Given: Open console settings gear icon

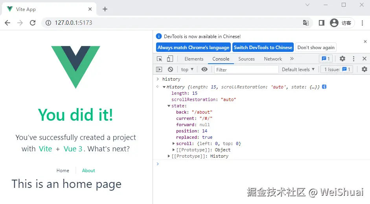Looking at the screenshot, I should pos(364,69).
